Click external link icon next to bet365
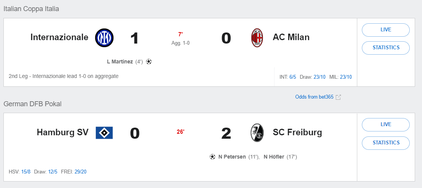422x188 pixels. click(338, 97)
